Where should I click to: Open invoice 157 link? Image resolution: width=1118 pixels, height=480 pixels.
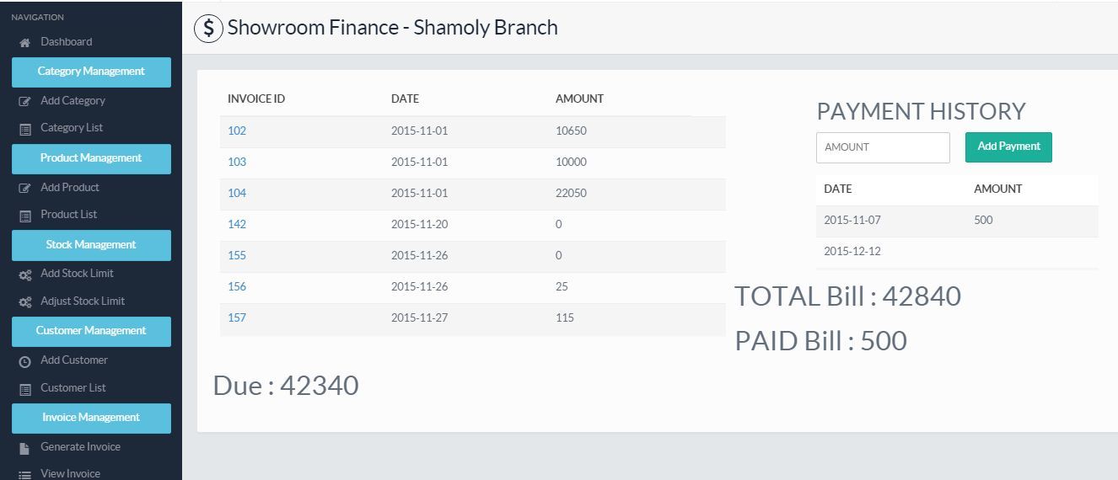[237, 317]
